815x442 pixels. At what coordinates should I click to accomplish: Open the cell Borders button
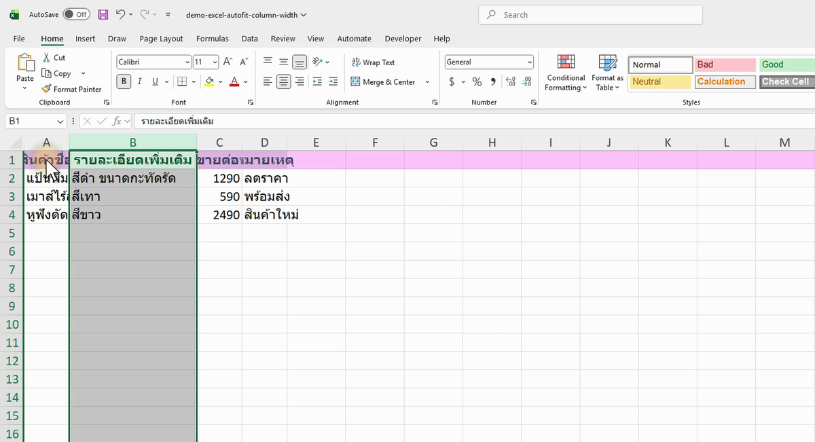[x=181, y=81]
